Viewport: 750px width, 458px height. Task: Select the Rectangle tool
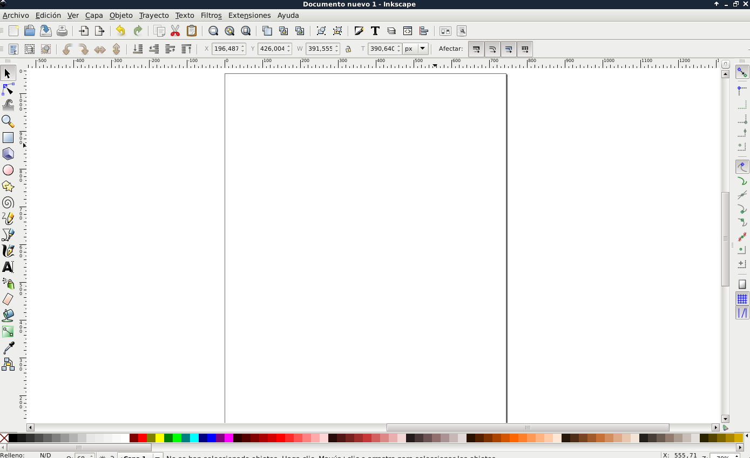click(x=8, y=138)
